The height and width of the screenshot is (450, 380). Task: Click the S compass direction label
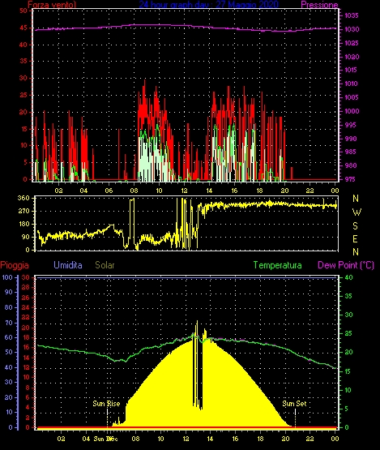tap(356, 226)
